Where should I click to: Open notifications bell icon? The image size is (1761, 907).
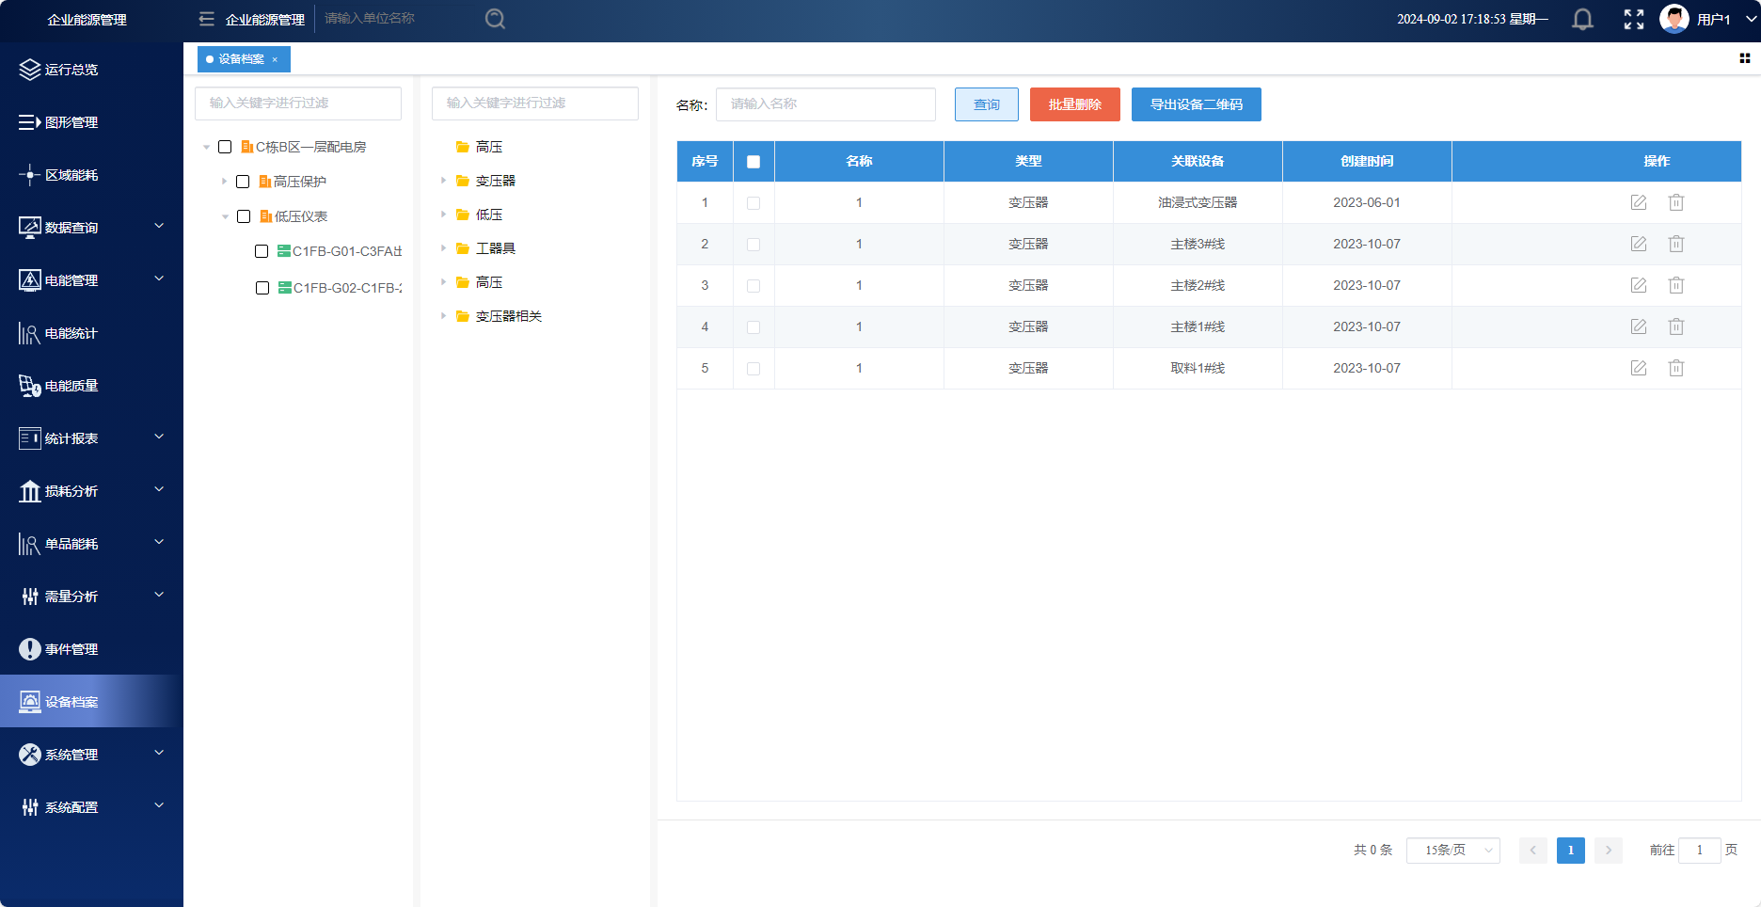[1583, 19]
